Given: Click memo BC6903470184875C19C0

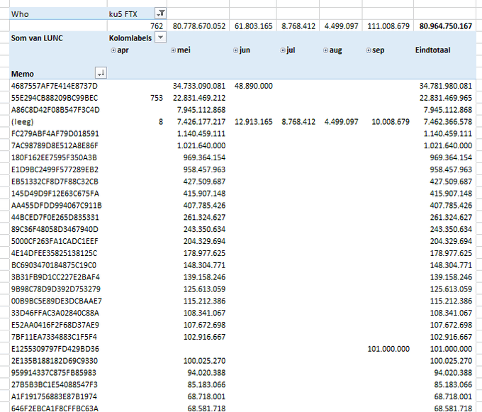Looking at the screenshot, I should coord(54,265).
